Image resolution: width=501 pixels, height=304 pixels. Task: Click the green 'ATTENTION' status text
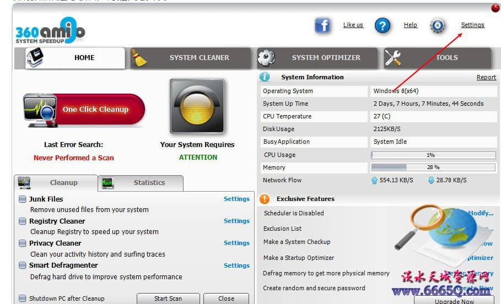click(x=198, y=157)
